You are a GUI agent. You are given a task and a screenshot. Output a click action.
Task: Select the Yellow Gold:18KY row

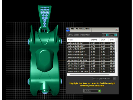pos(91,52)
